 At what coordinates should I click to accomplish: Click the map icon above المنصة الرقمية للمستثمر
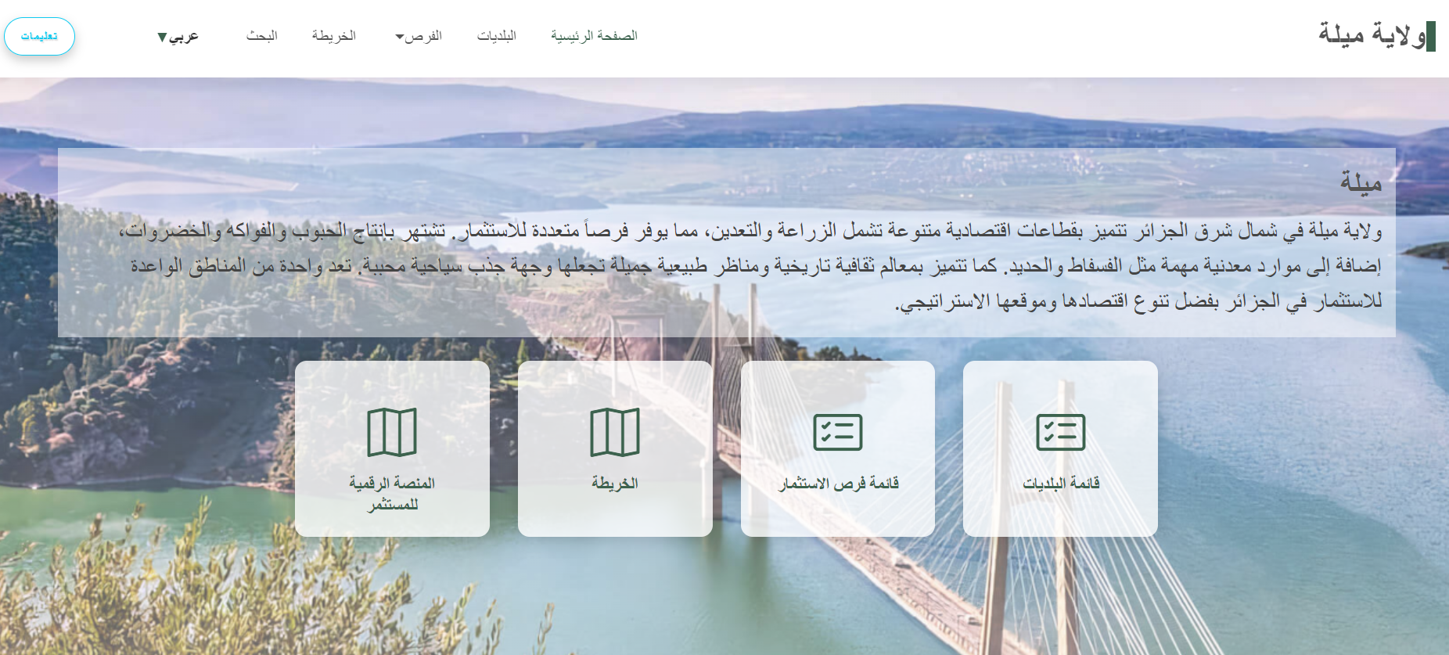coord(392,432)
